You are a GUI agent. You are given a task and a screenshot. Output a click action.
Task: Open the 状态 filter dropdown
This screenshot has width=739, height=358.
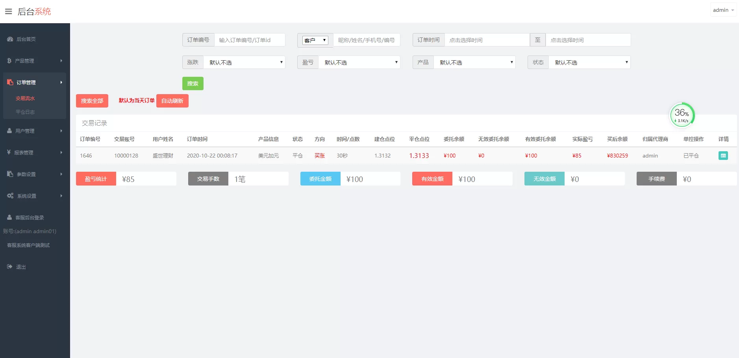click(589, 62)
